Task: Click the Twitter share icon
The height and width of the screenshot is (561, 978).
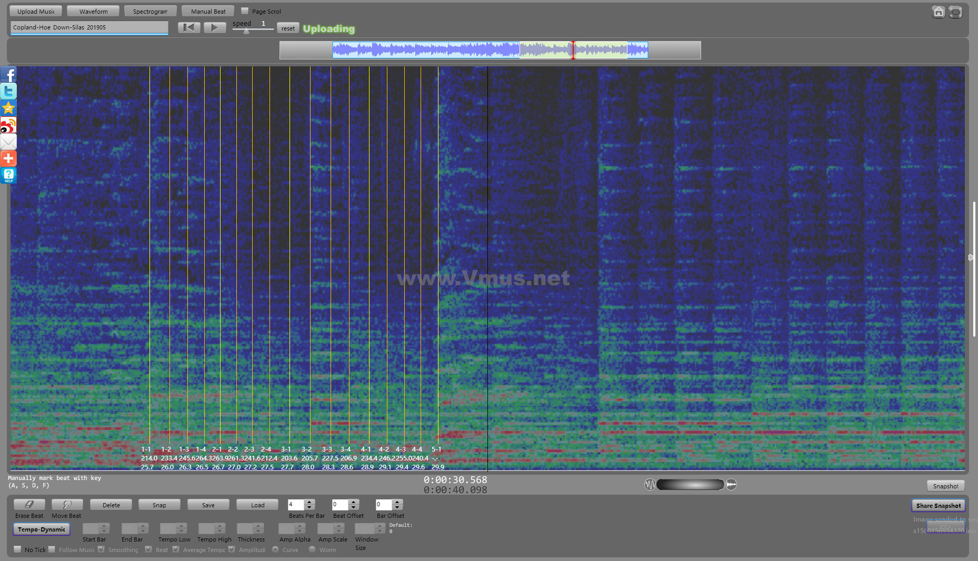Action: pos(8,92)
